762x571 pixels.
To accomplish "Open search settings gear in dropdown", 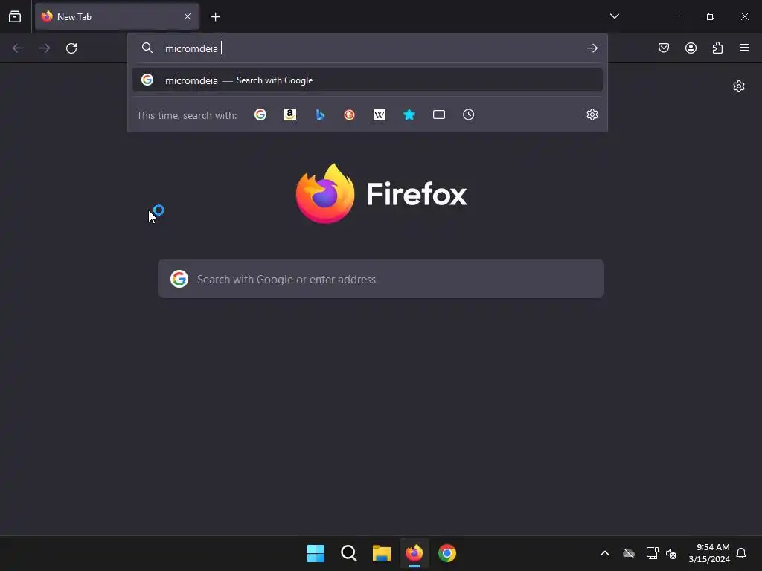I will click(592, 114).
